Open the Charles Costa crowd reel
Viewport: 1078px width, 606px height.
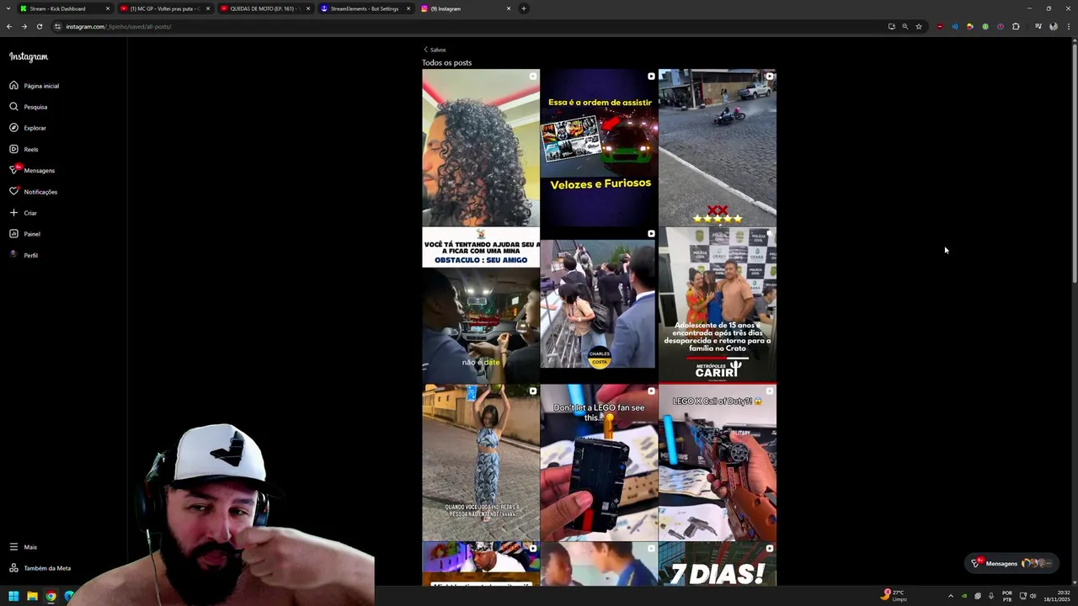(599, 306)
